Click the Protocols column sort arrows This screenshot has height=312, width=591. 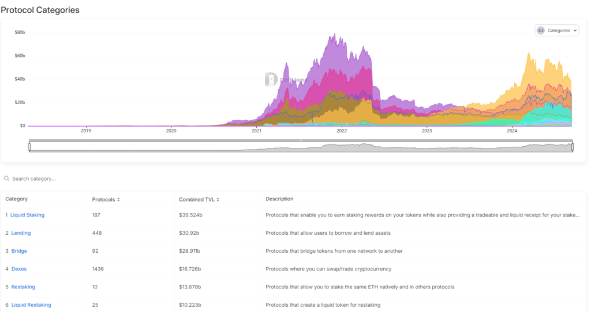point(118,200)
